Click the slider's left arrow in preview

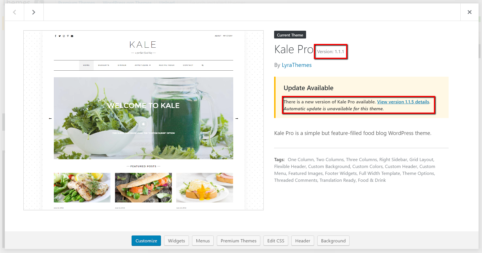[50, 118]
